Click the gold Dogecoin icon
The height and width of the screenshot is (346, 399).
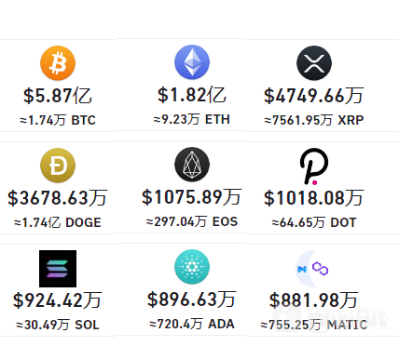pos(58,166)
